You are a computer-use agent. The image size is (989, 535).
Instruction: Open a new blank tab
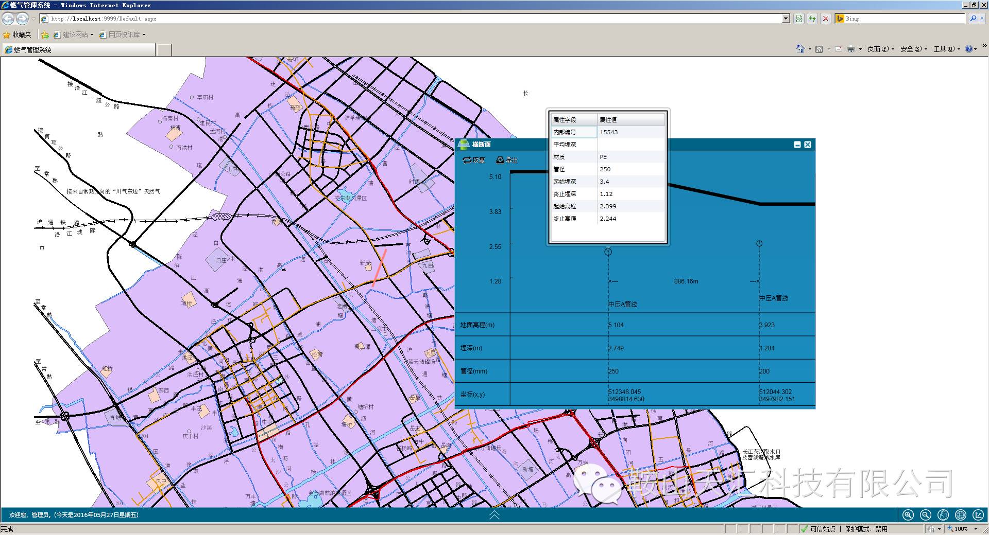coord(164,50)
